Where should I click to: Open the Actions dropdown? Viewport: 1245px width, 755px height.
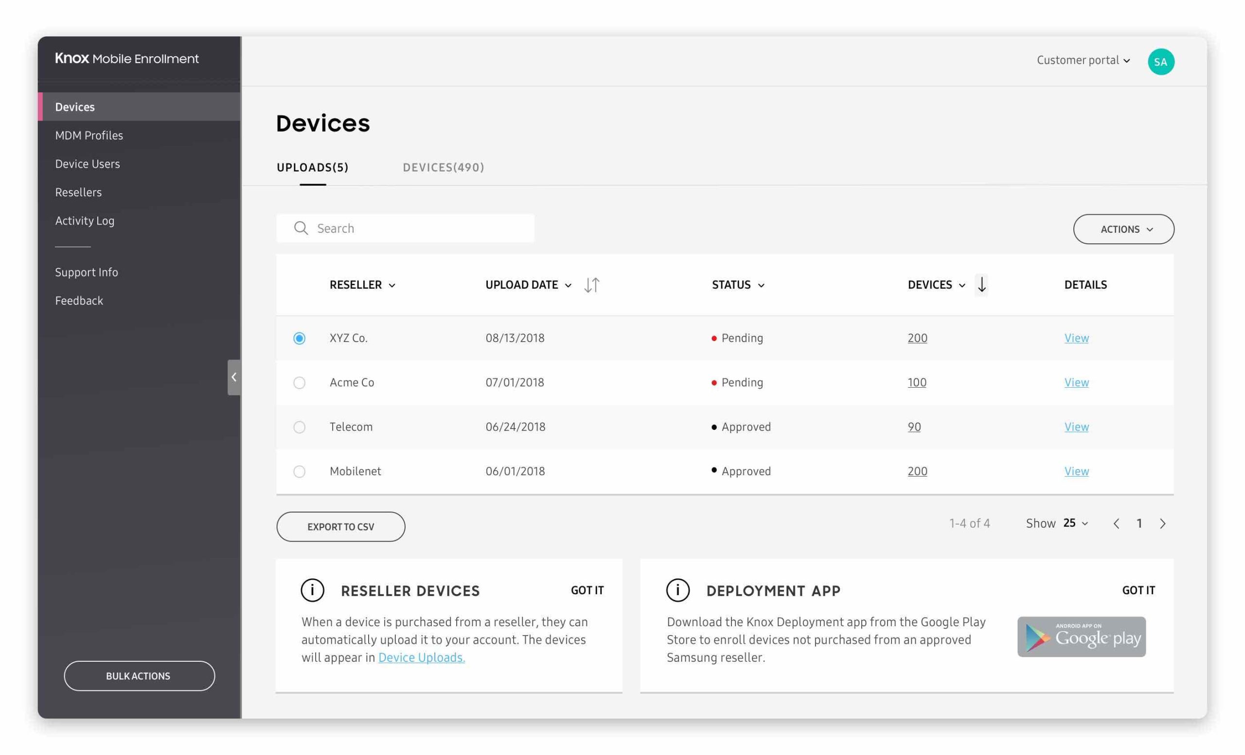pos(1123,229)
